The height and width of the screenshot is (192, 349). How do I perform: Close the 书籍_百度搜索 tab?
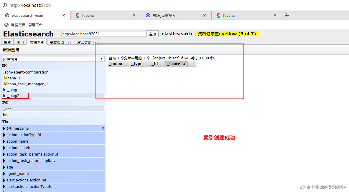205,15
